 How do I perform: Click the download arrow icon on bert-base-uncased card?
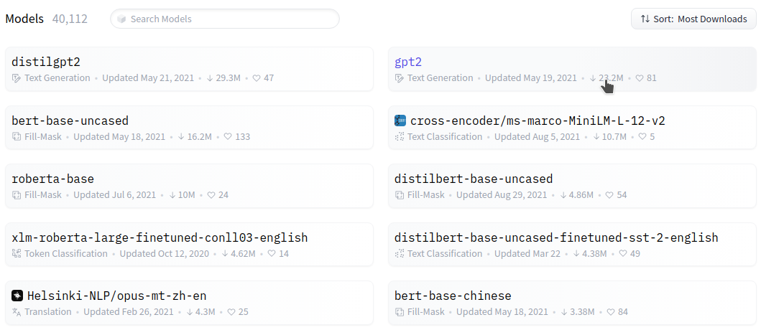(x=181, y=136)
